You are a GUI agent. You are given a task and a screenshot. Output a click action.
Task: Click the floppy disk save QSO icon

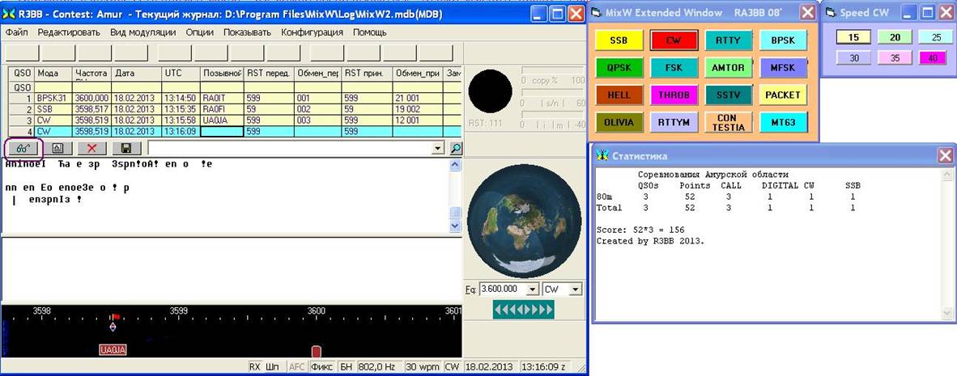126,148
